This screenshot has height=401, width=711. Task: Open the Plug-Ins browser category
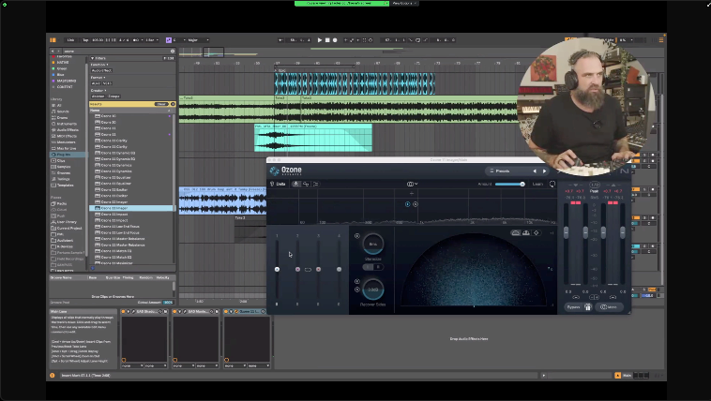pos(64,155)
